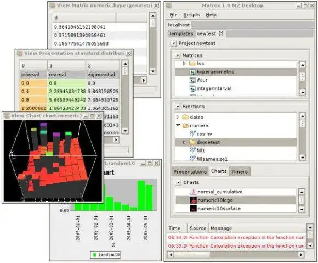Click the View Matrix window title icon
The width and height of the screenshot is (318, 263).
pyautogui.click(x=52, y=5)
